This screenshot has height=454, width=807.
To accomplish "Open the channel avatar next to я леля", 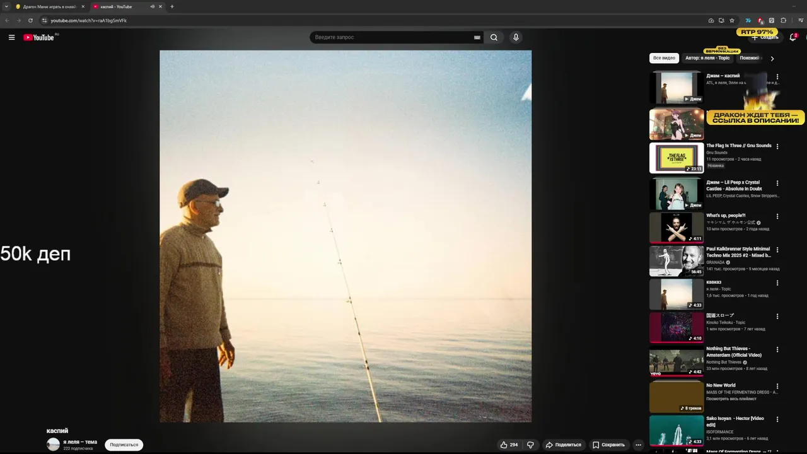I will (53, 444).
